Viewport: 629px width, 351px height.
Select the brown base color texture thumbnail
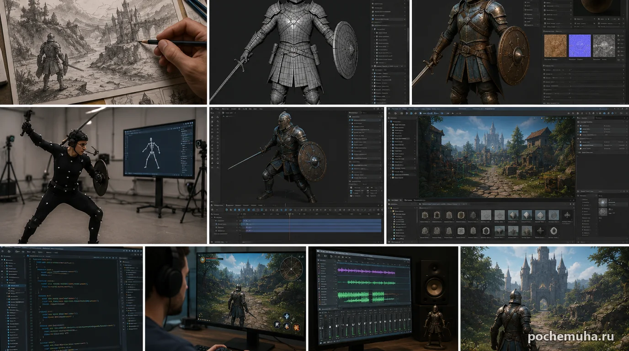click(555, 46)
